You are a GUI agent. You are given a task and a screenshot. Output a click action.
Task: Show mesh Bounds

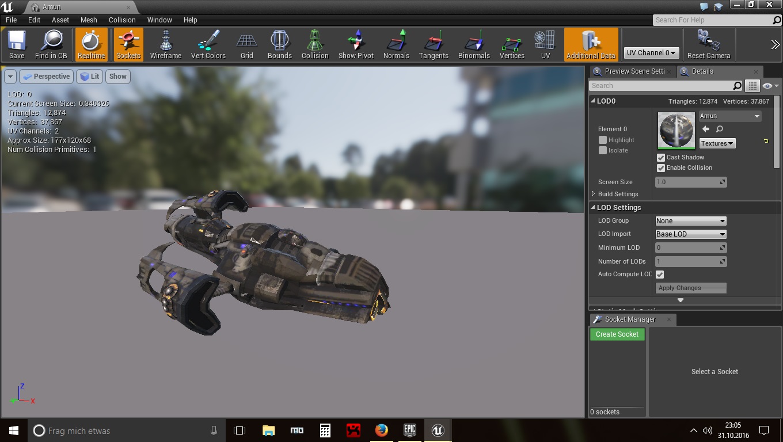tap(280, 44)
